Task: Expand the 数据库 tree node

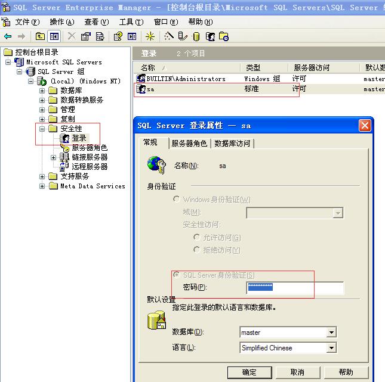Action: click(42, 91)
